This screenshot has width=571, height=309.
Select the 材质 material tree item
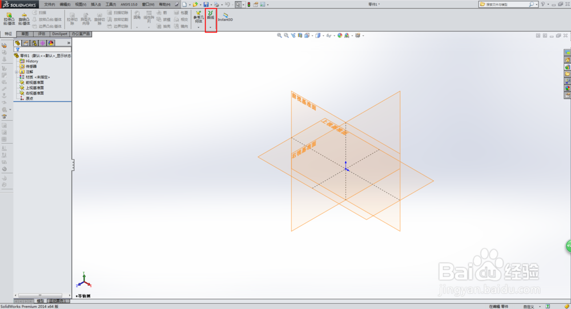point(35,77)
